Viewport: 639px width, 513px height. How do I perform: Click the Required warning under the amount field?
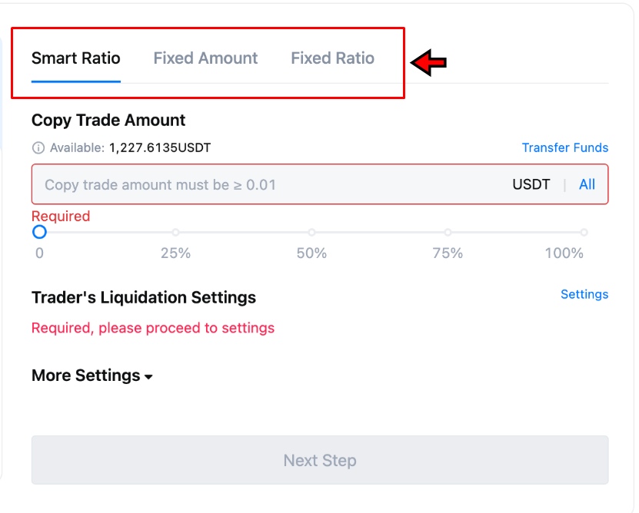point(61,216)
